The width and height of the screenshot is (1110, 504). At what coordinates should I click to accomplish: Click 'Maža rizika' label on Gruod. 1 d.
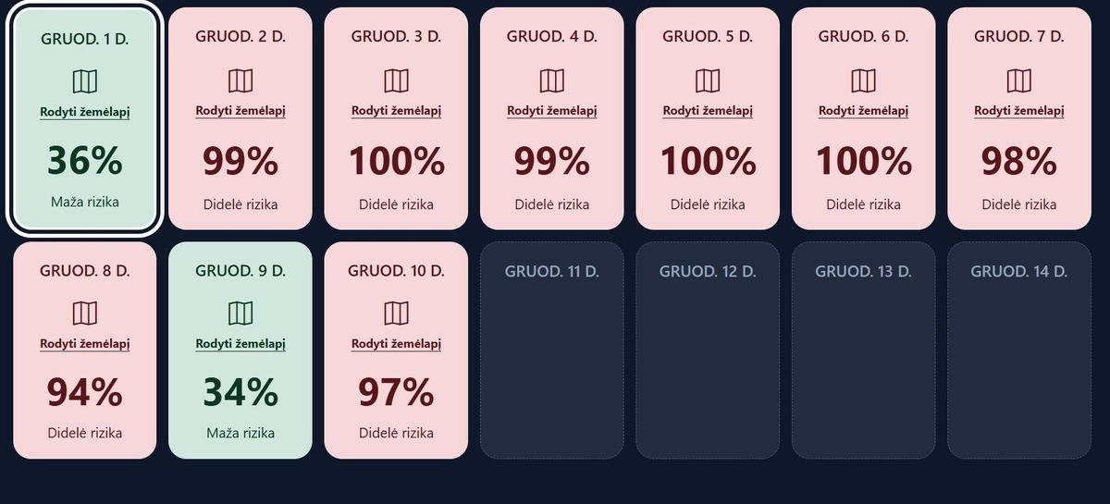point(84,202)
